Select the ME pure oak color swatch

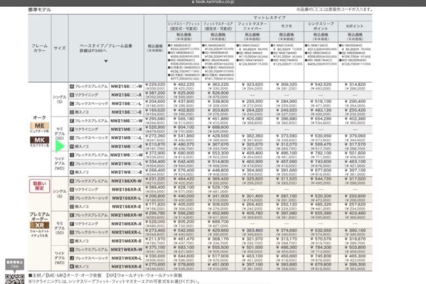click(39, 126)
